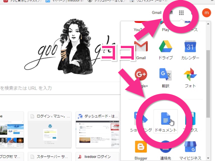215x161 pixels.
Task: Open My Business (マイビジネス) app
Action: tap(190, 150)
